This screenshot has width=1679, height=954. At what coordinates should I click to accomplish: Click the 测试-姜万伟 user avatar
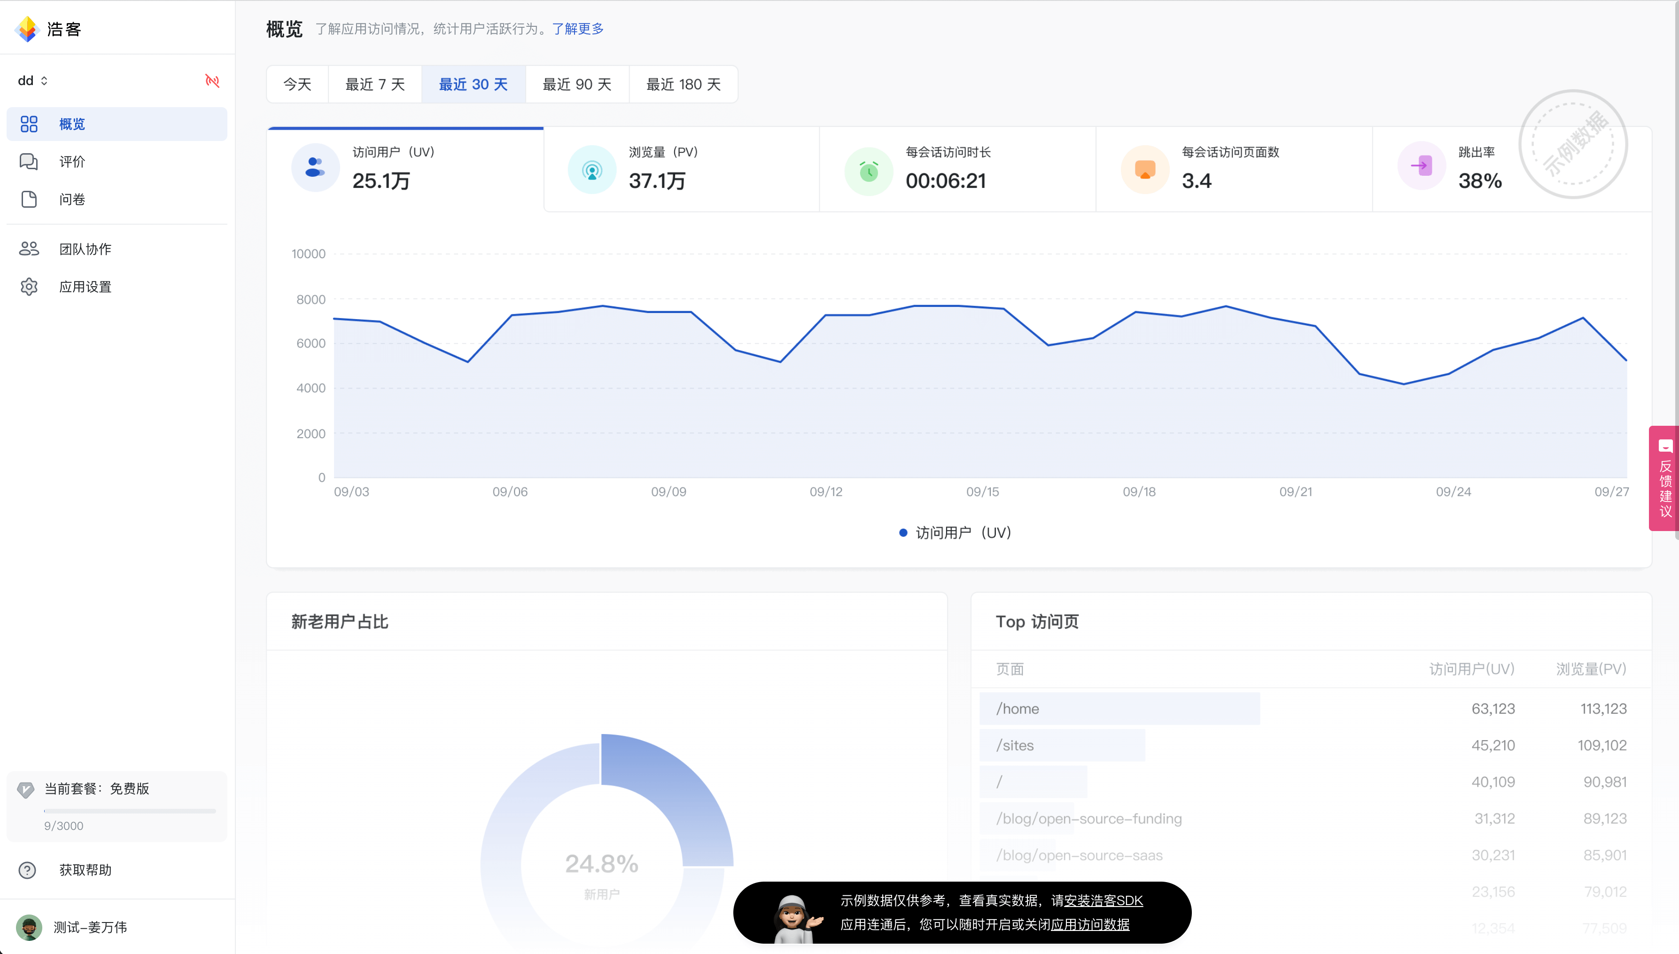click(29, 927)
